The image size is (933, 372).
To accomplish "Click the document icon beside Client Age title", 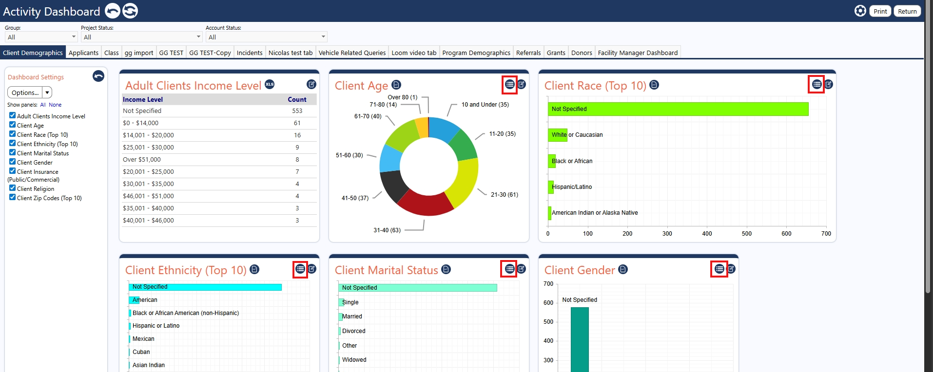I will 396,85.
